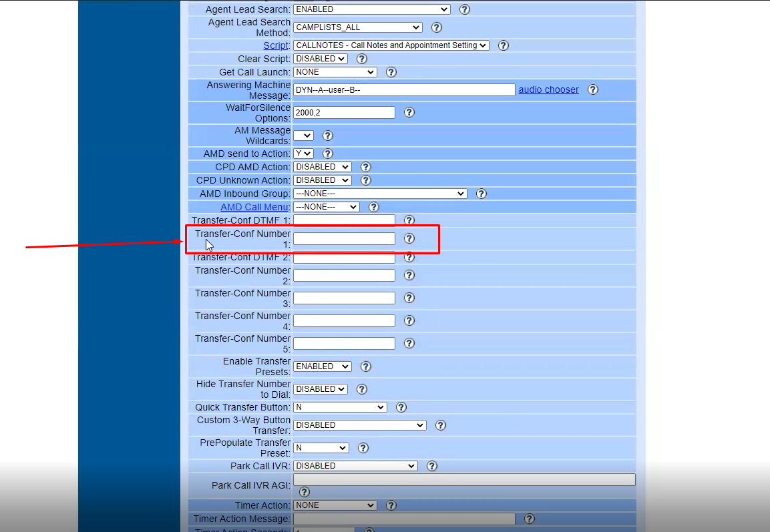Focus the Transfer-Conf Number 5 input

coord(344,343)
